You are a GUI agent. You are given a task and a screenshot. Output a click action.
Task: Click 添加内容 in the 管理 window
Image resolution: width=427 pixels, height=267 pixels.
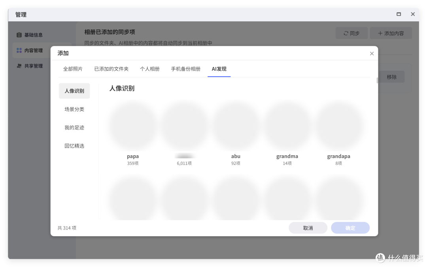(391, 33)
